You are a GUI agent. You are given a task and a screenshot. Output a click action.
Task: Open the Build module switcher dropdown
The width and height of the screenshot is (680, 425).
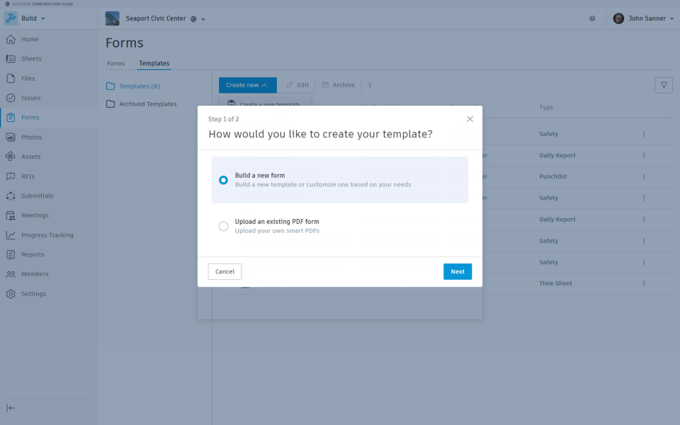click(x=29, y=19)
